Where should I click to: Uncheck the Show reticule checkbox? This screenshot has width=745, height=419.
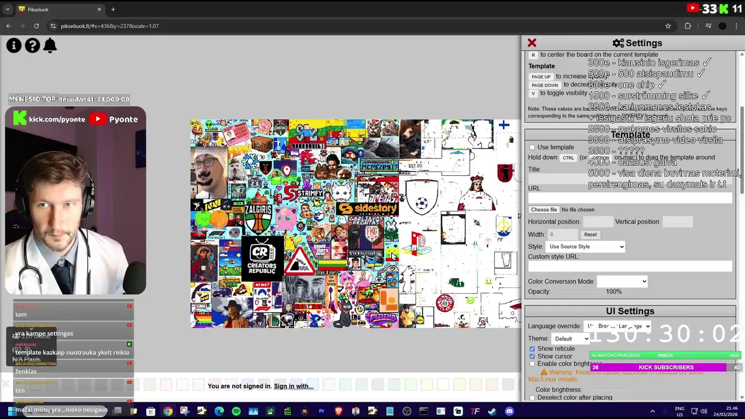point(532,349)
